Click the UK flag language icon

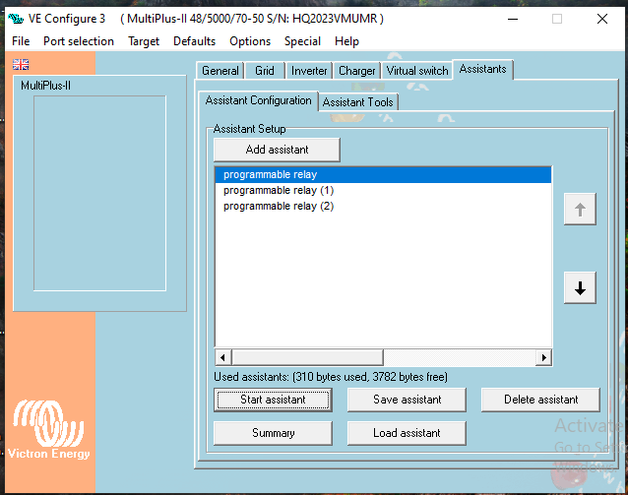[x=21, y=65]
